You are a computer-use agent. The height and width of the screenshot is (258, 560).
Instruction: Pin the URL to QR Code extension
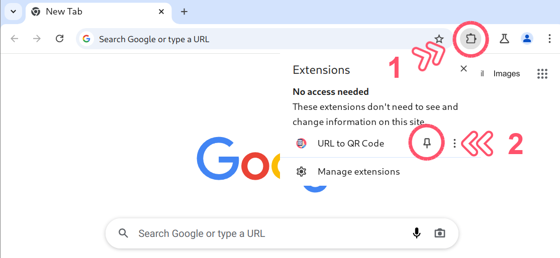click(427, 144)
